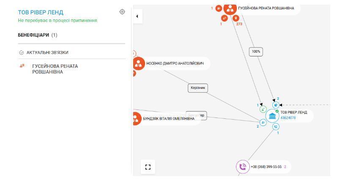
Task: Click the 100% ownership edge label
Action: point(256,52)
